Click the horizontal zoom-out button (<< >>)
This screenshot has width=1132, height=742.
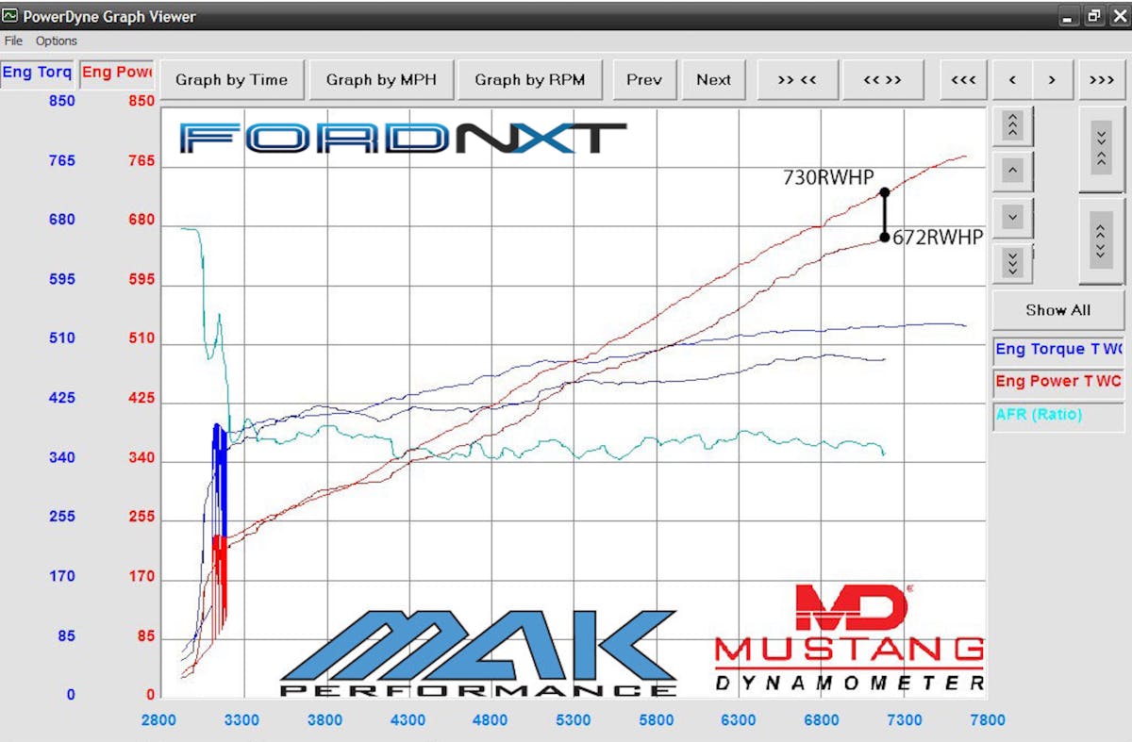point(882,80)
